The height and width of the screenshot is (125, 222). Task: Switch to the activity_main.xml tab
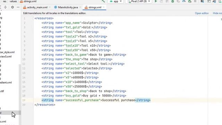pyautogui.click(x=37, y=7)
